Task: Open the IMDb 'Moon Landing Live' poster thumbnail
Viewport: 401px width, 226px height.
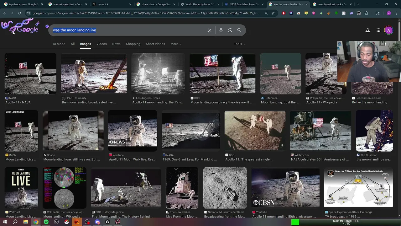Action: [21, 130]
